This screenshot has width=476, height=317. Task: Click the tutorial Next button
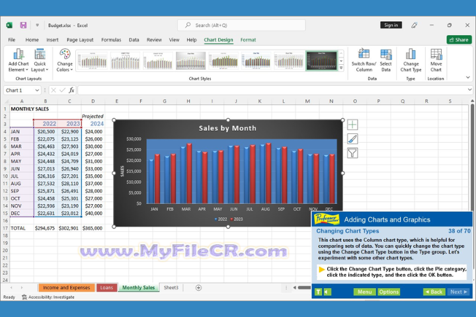(x=458, y=292)
